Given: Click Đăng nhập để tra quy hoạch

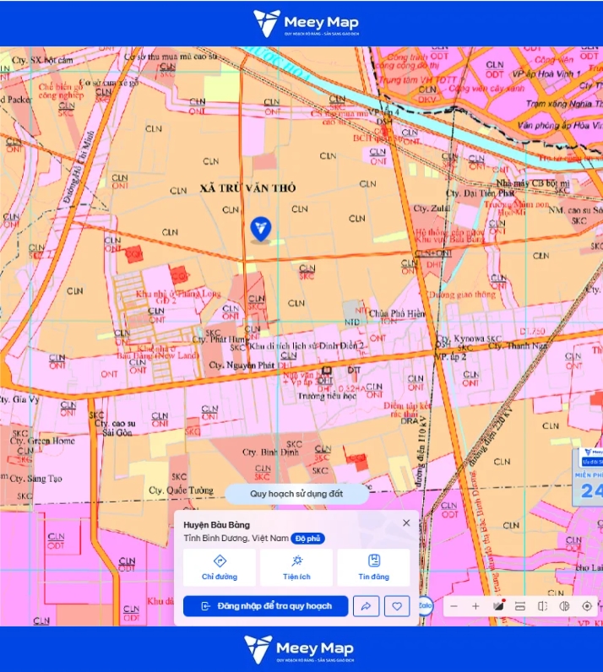Looking at the screenshot, I should coord(265,606).
